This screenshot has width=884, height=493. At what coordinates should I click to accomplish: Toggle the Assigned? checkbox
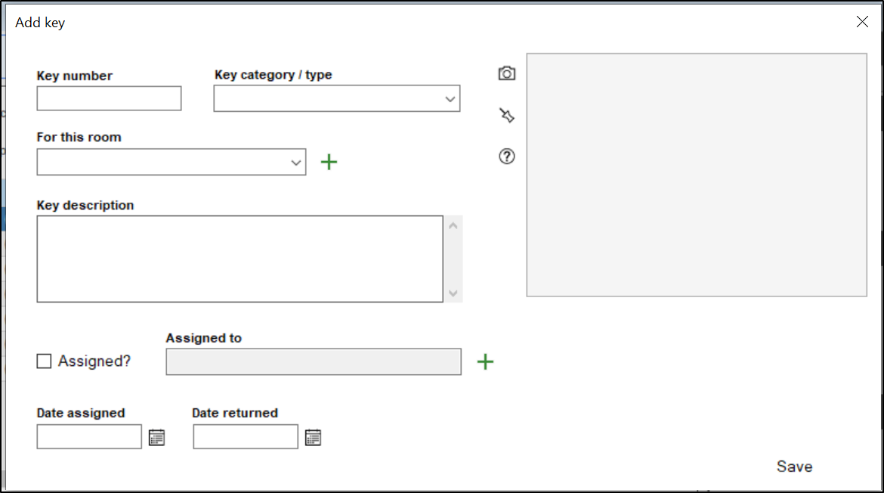pyautogui.click(x=45, y=361)
